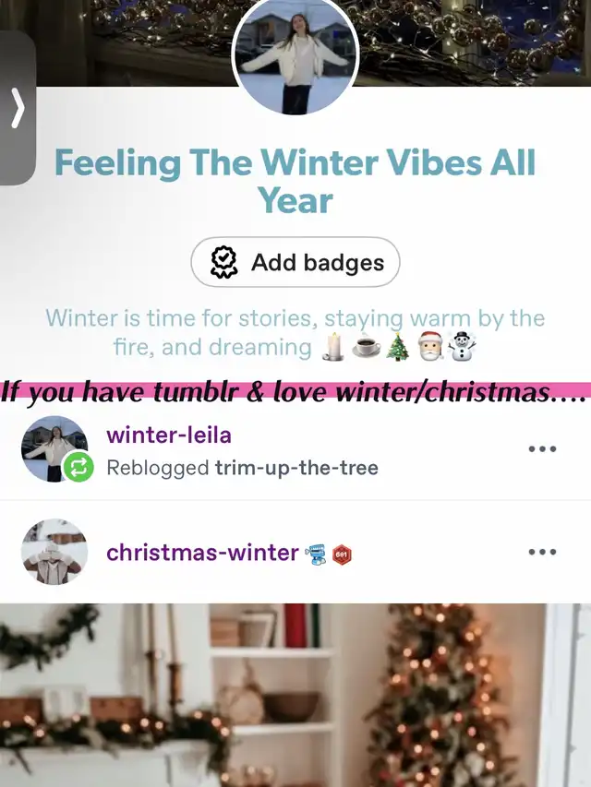Click the green reblog icon on avatar

(78, 467)
